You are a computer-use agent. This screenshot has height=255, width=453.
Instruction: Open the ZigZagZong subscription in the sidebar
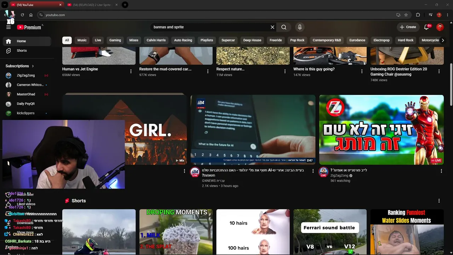click(x=26, y=75)
